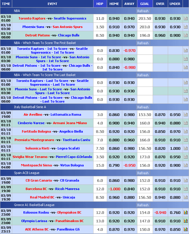Image resolution: width=189 pixels, height=234 pixels.
Task: Select under odds 1.000 for Solsonica Rieti game
Action: [175, 149]
